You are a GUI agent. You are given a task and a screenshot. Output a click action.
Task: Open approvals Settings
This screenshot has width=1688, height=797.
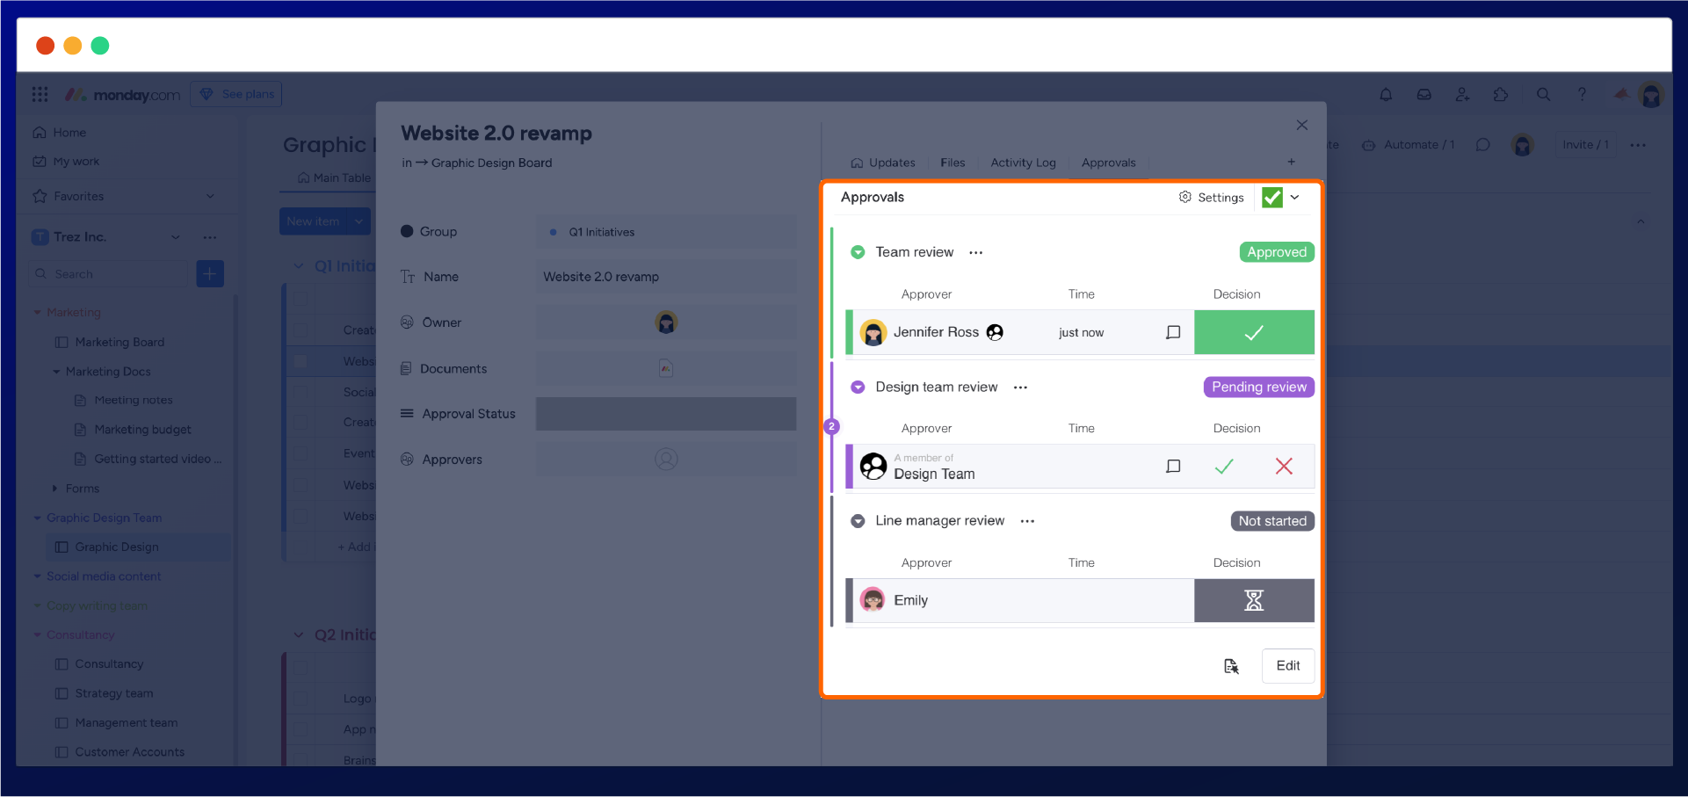pos(1211,198)
